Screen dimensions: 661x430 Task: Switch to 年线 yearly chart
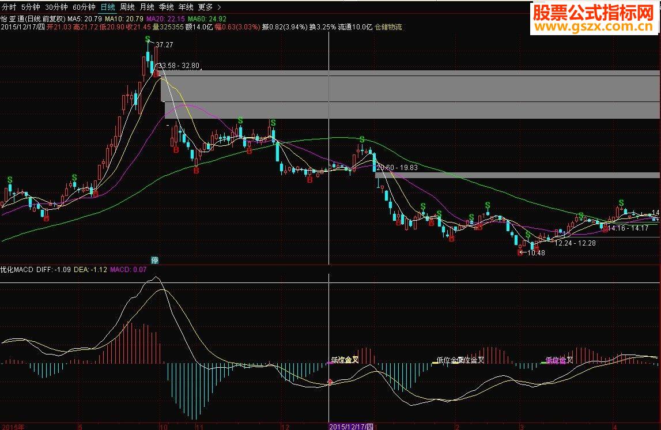(186, 7)
